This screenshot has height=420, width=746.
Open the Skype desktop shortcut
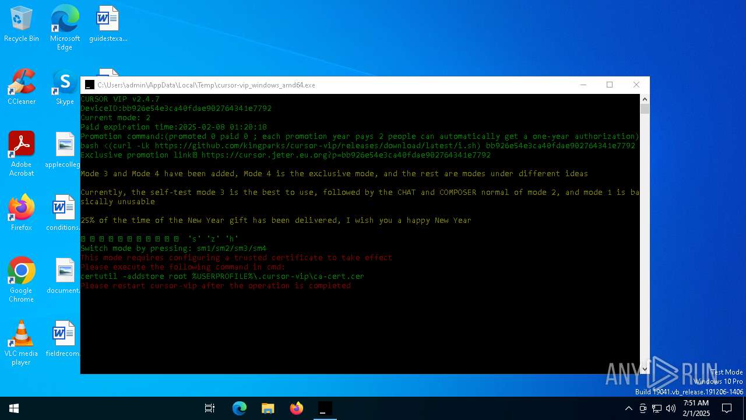pos(65,87)
